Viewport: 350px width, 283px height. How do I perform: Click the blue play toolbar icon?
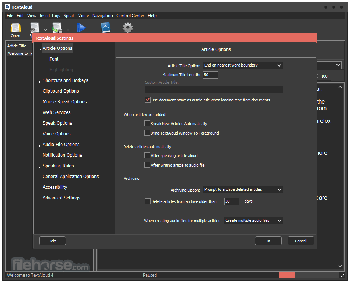[81, 28]
